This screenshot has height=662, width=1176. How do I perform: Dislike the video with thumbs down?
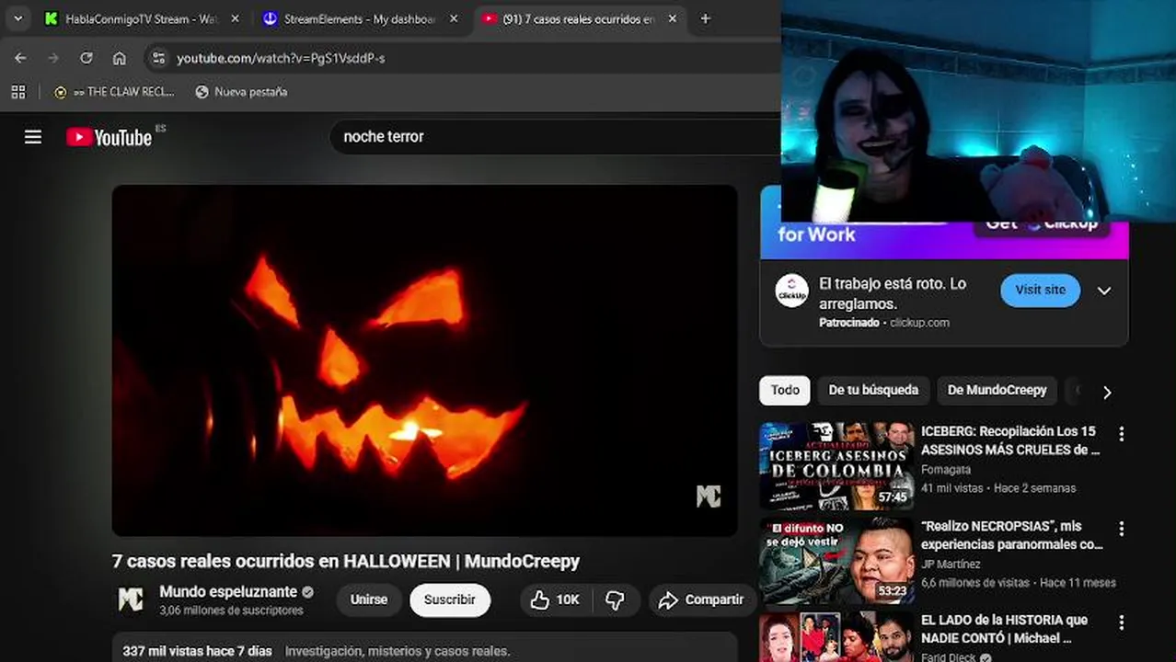point(615,599)
